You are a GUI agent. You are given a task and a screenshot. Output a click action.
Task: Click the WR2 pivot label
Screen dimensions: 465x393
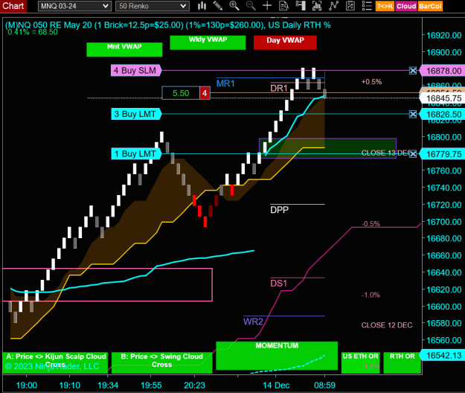pos(253,322)
